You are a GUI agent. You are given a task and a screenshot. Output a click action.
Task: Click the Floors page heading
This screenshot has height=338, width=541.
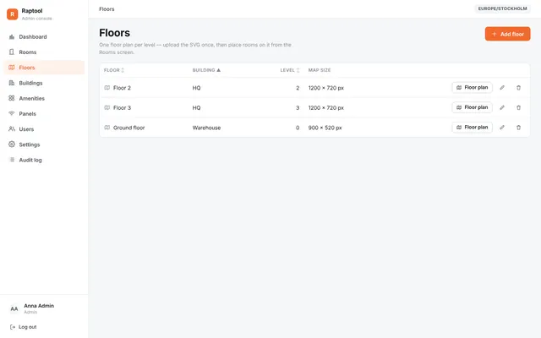115,33
